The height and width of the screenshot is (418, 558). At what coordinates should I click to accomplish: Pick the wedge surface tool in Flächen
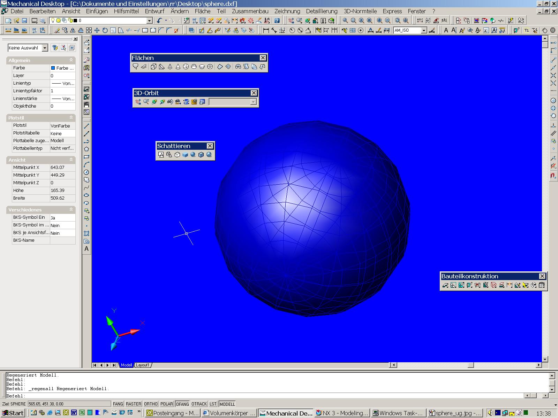[x=161, y=67]
